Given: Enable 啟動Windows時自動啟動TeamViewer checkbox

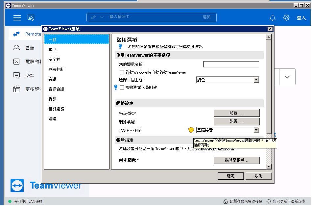Looking at the screenshot, I should point(122,72).
